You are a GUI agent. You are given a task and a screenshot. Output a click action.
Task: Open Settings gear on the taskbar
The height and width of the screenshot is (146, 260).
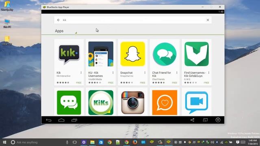pyautogui.click(x=84, y=142)
